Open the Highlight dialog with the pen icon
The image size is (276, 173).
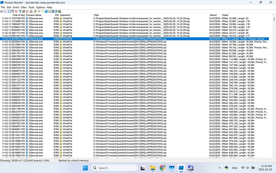pos(24,11)
